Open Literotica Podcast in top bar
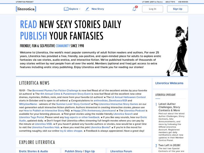This screenshot has width=204, height=153. pos(25,2)
